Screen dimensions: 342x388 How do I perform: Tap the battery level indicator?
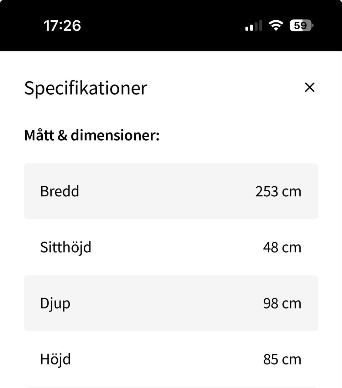(x=301, y=26)
